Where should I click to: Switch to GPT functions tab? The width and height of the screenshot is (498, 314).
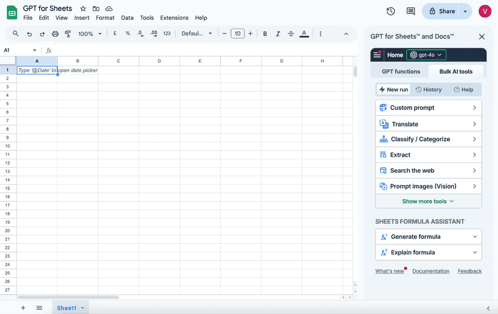pyautogui.click(x=401, y=72)
